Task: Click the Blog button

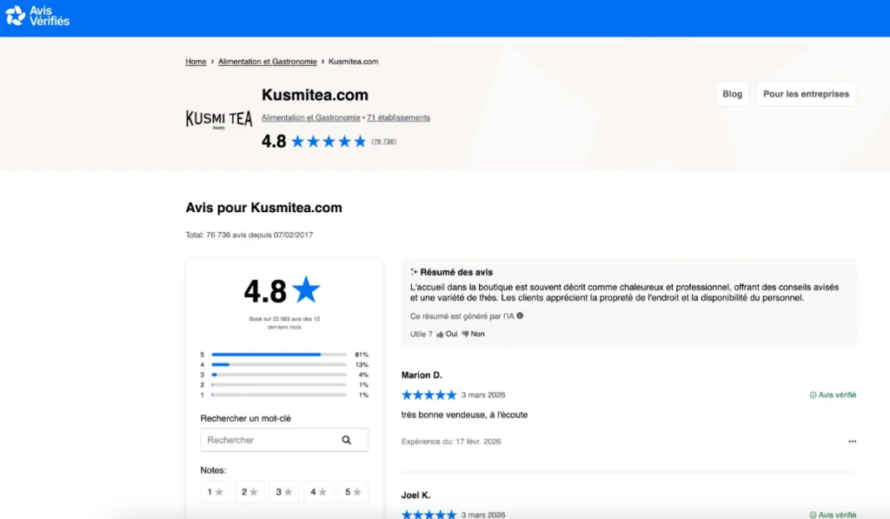Action: tap(732, 94)
